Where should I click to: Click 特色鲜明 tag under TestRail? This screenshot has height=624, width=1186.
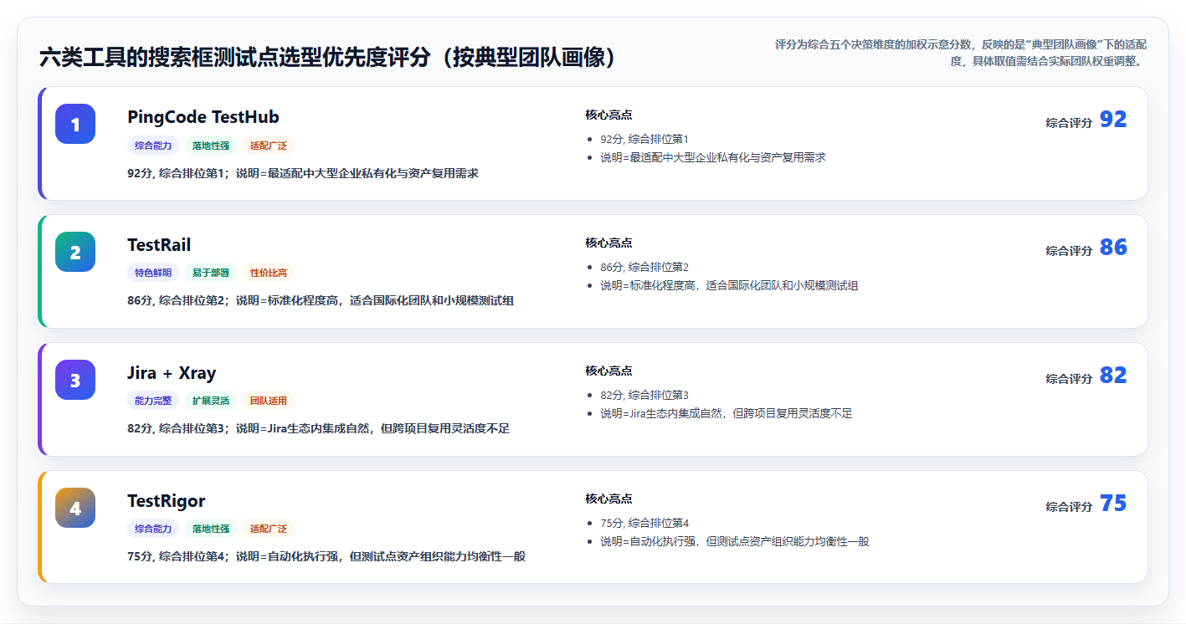pos(153,273)
